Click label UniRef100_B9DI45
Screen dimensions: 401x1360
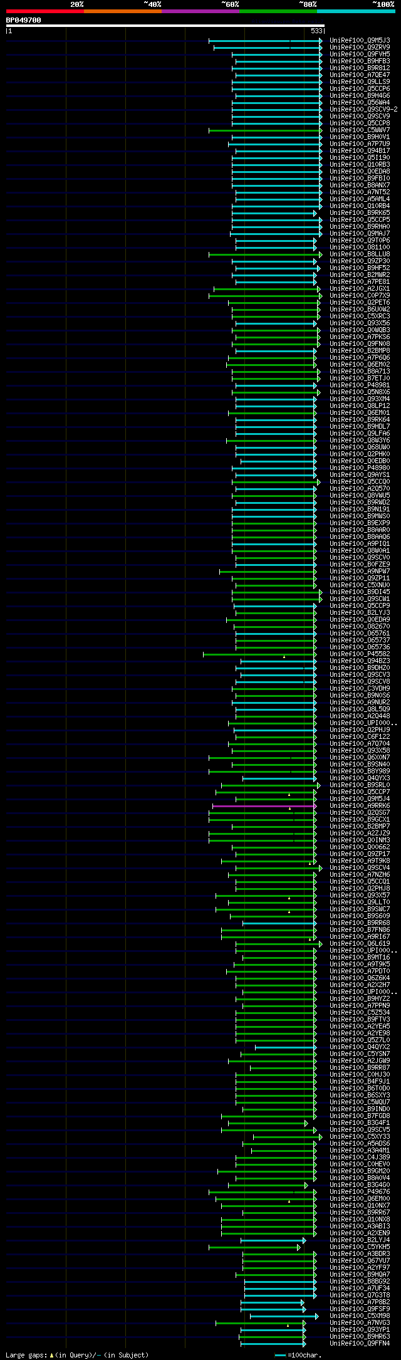[360, 592]
